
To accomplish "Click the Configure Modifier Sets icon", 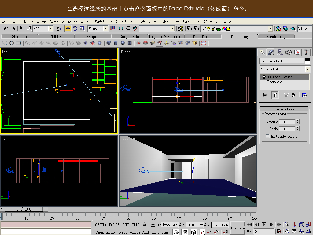I will point(304,95).
